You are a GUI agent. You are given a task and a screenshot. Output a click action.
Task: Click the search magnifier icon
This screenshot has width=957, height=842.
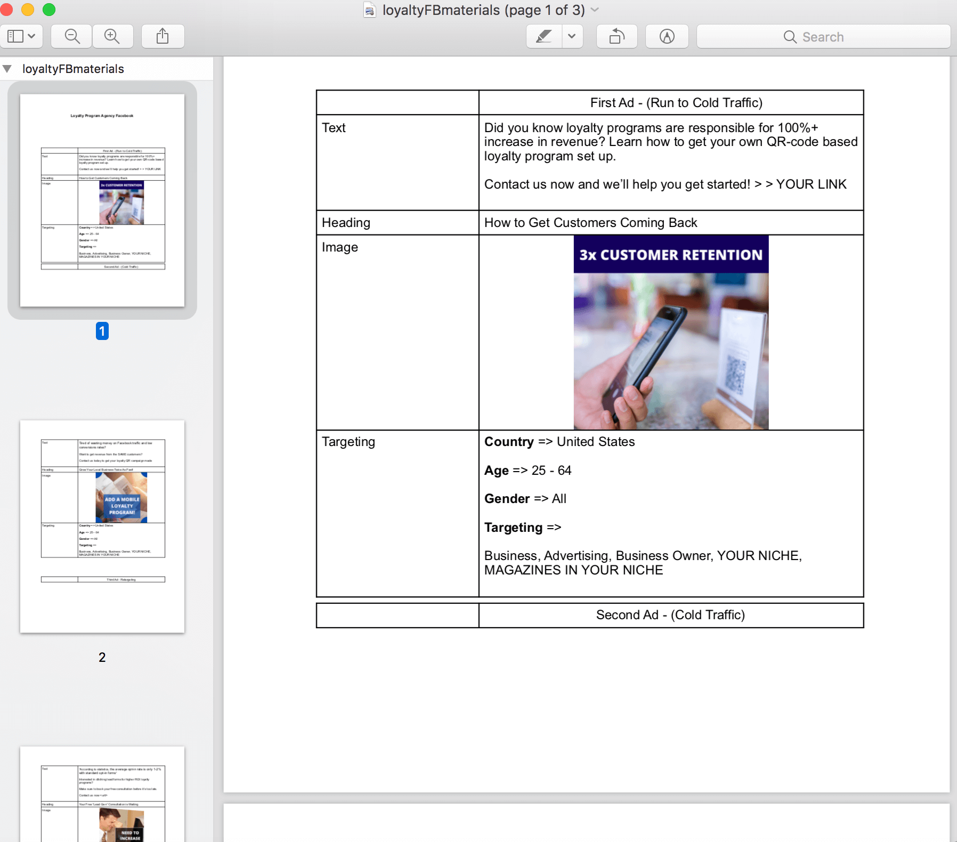click(x=790, y=37)
